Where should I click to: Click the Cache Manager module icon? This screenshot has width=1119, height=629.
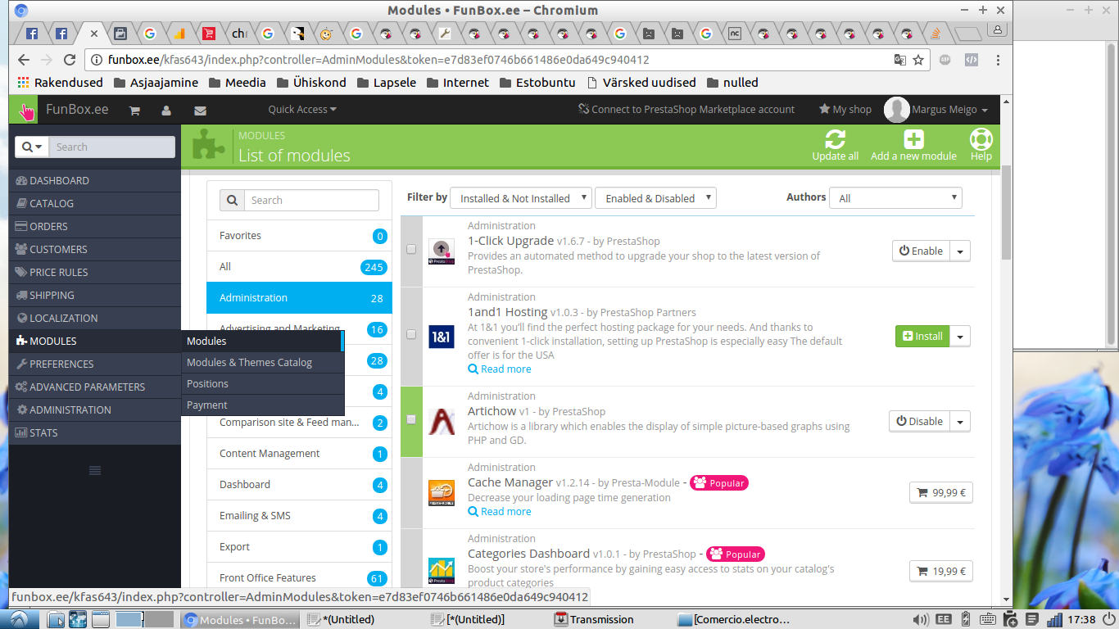coord(442,492)
